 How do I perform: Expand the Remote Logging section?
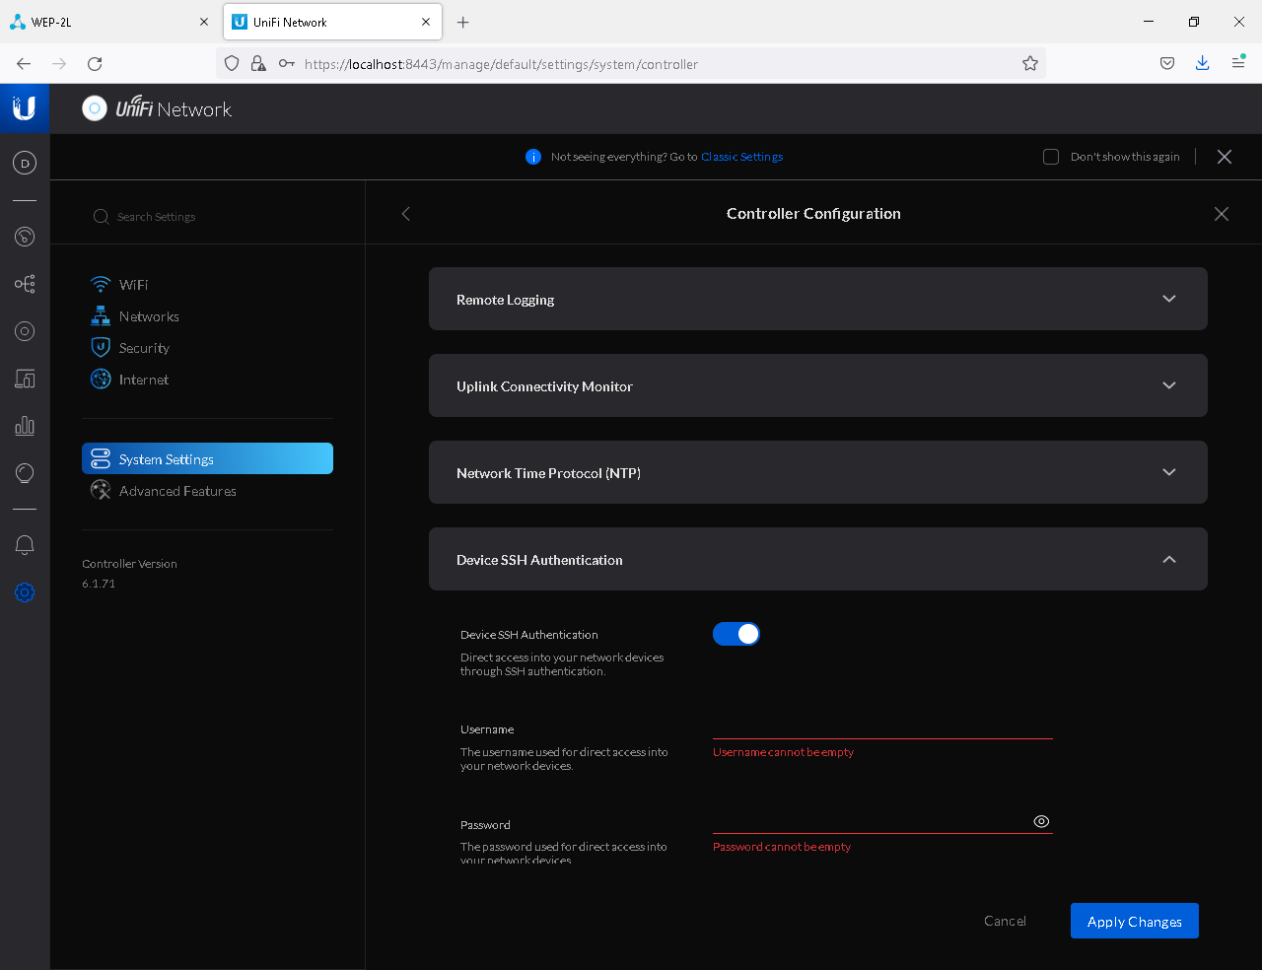[818, 299]
